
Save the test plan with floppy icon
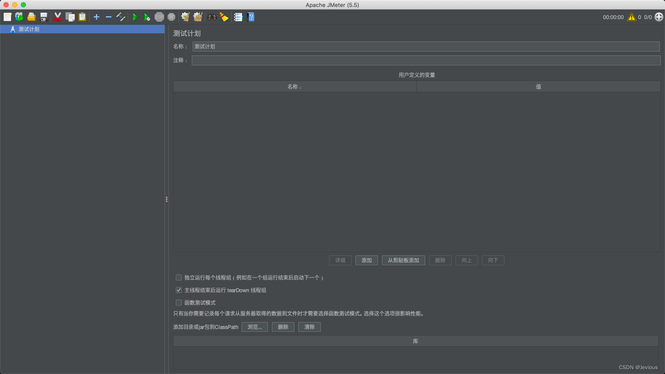click(x=44, y=17)
